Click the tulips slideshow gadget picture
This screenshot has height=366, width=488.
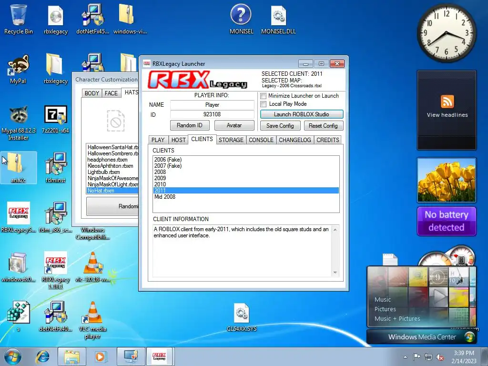click(x=447, y=180)
